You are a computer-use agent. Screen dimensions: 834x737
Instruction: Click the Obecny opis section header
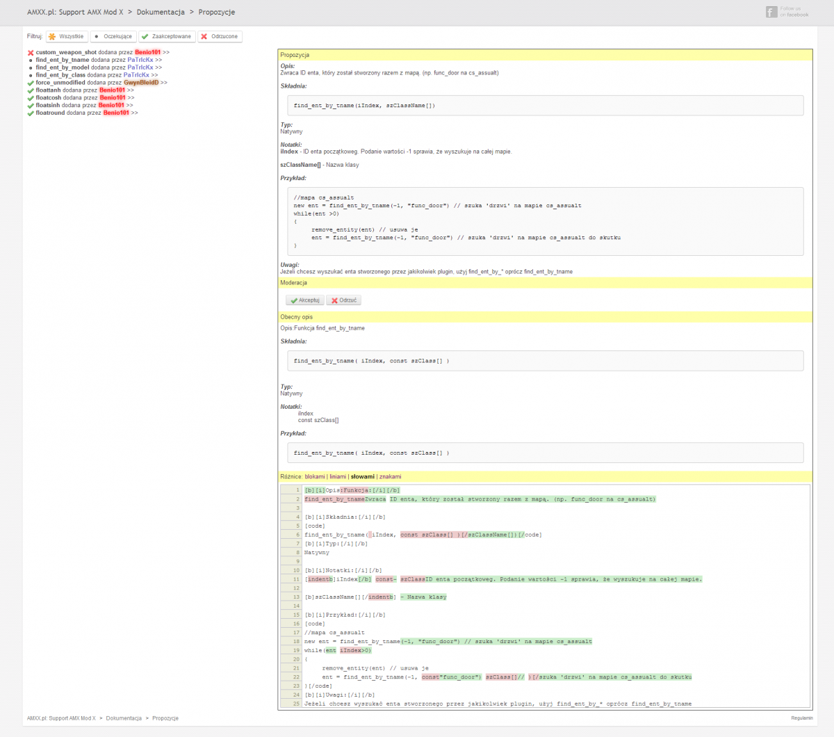[545, 317]
